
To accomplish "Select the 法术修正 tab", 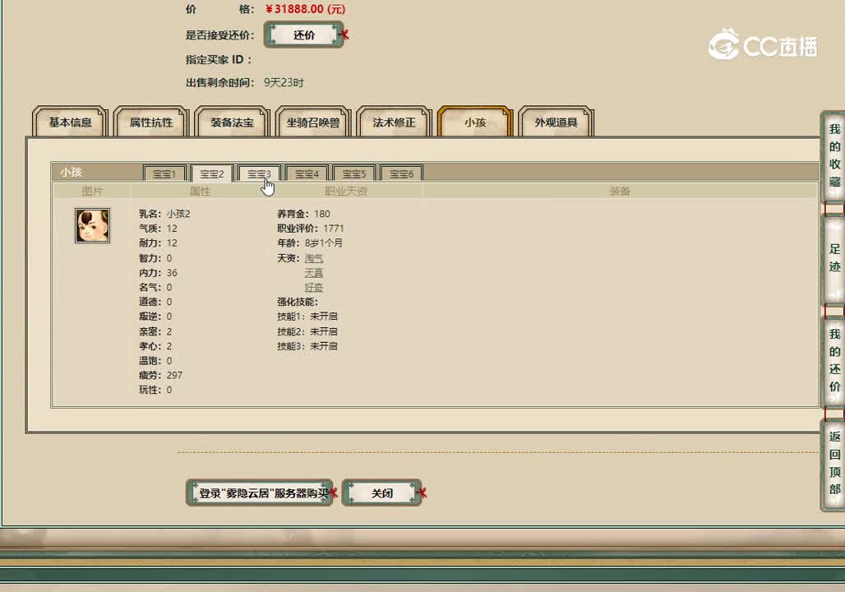I will click(394, 122).
